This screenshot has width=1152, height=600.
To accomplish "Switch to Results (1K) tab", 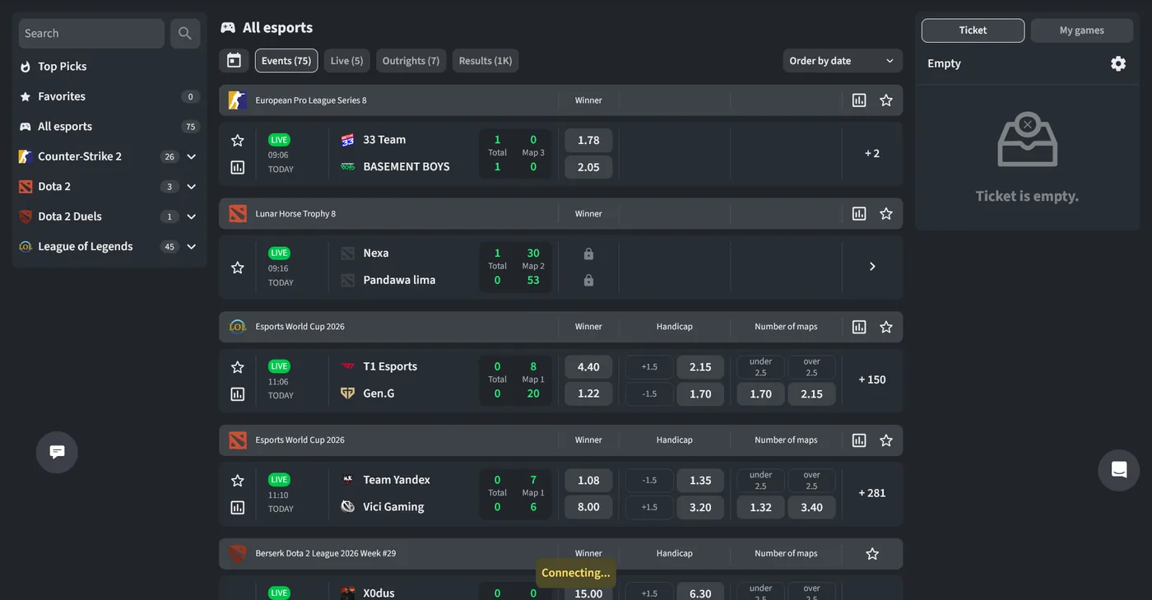I will point(485,61).
